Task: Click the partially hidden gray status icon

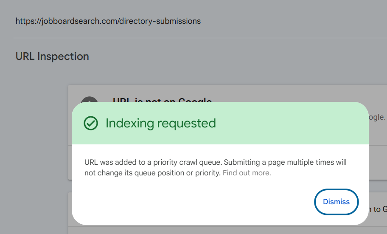Action: 89,100
